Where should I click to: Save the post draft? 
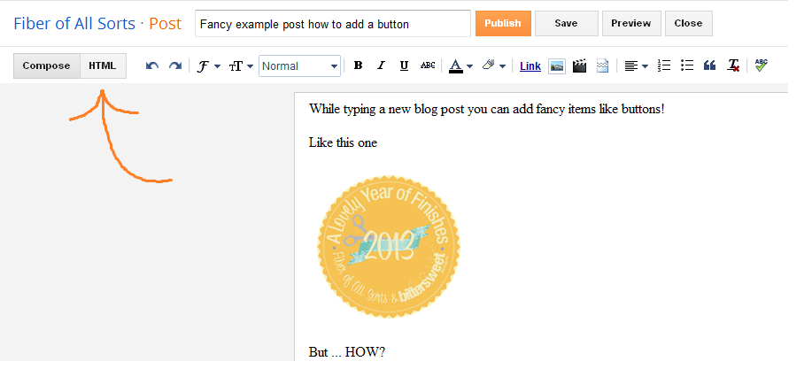pos(566,23)
